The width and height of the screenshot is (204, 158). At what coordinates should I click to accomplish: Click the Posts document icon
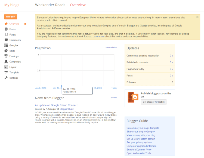6,29
